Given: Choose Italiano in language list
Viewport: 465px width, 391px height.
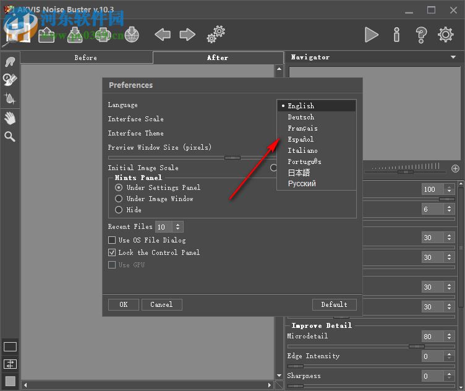Looking at the screenshot, I should [317, 150].
